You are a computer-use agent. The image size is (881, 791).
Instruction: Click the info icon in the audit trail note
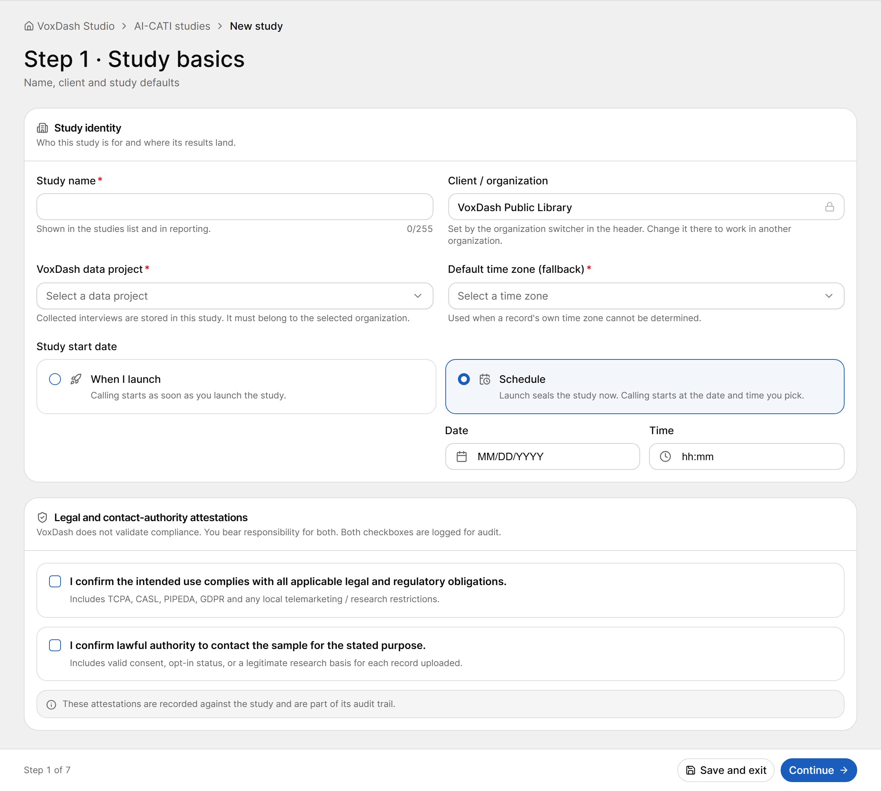click(x=51, y=704)
